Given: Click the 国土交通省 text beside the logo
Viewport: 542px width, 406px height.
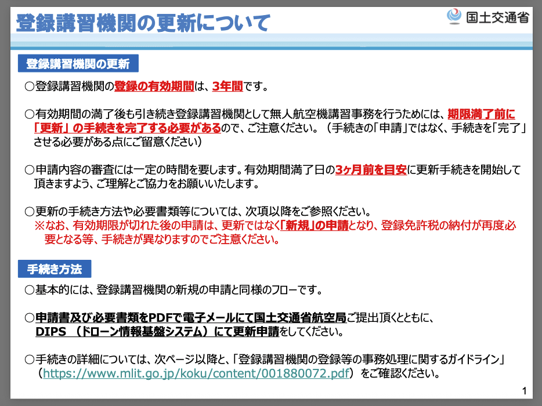Looking at the screenshot, I should coord(497,17).
